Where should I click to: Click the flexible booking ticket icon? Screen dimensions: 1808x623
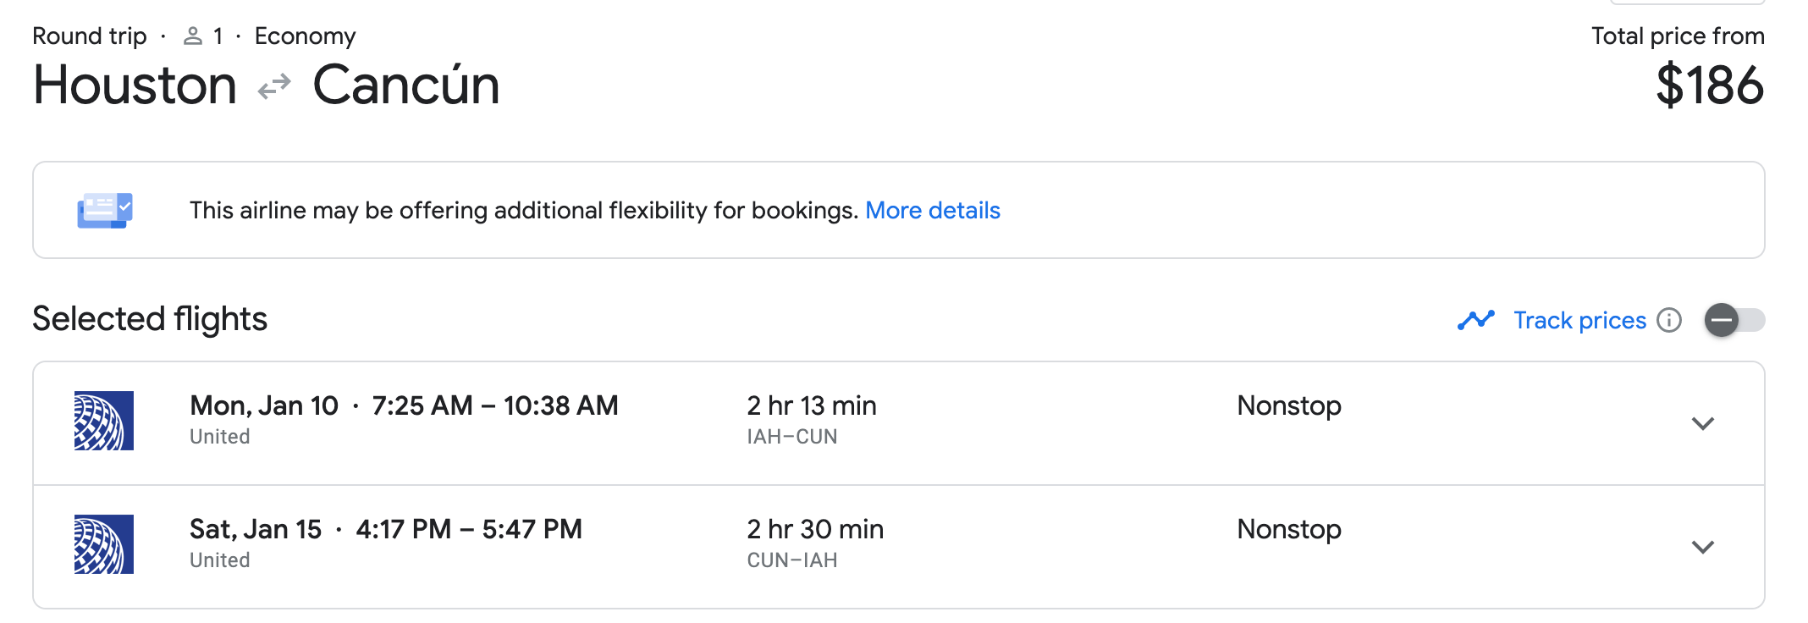pyautogui.click(x=105, y=210)
